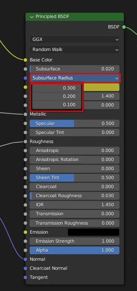This screenshot has width=137, height=291.
Task: Click the field showing 1.400
Action: click(101, 96)
